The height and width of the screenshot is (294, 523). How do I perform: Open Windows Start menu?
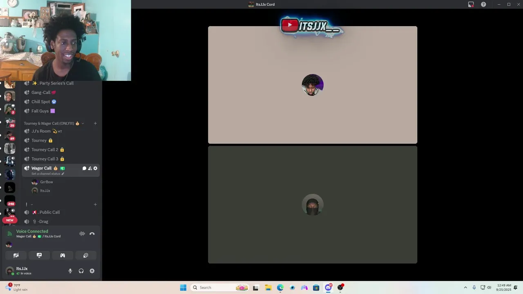coord(183,287)
